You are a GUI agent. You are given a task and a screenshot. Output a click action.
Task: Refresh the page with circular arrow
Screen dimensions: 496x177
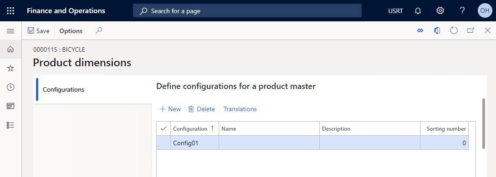click(x=454, y=30)
